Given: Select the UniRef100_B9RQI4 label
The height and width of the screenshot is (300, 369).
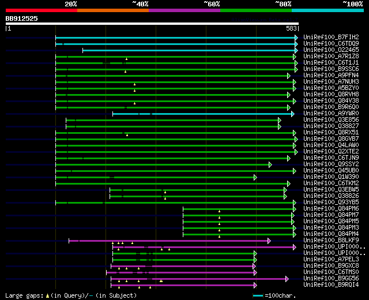Looking at the screenshot, I should [x=331, y=285].
